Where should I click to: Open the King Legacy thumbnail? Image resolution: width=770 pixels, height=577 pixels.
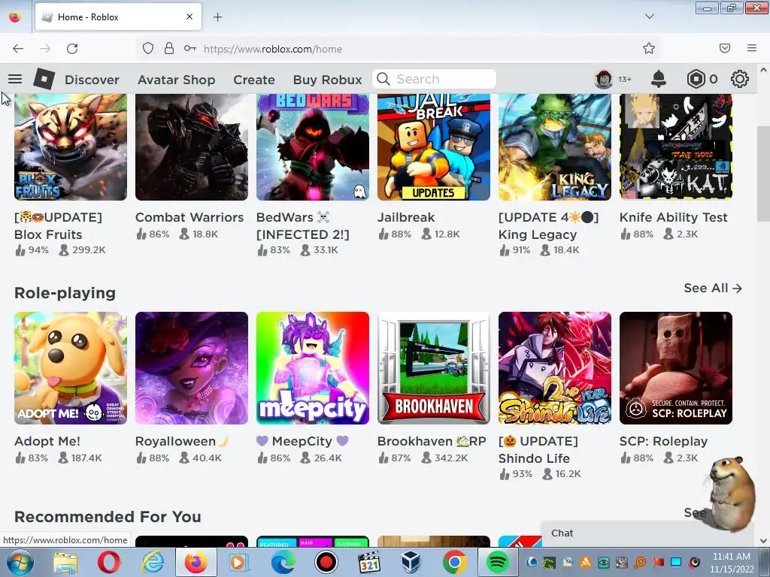tap(555, 147)
